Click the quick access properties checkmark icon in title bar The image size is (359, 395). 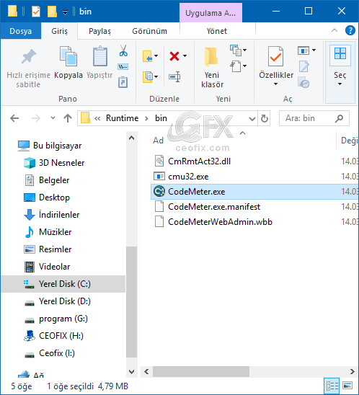click(x=36, y=12)
